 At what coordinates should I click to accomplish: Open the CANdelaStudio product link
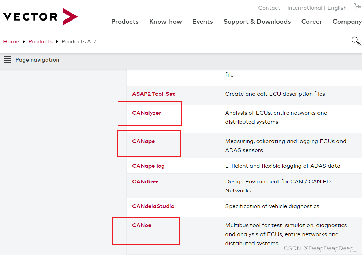[x=153, y=206]
